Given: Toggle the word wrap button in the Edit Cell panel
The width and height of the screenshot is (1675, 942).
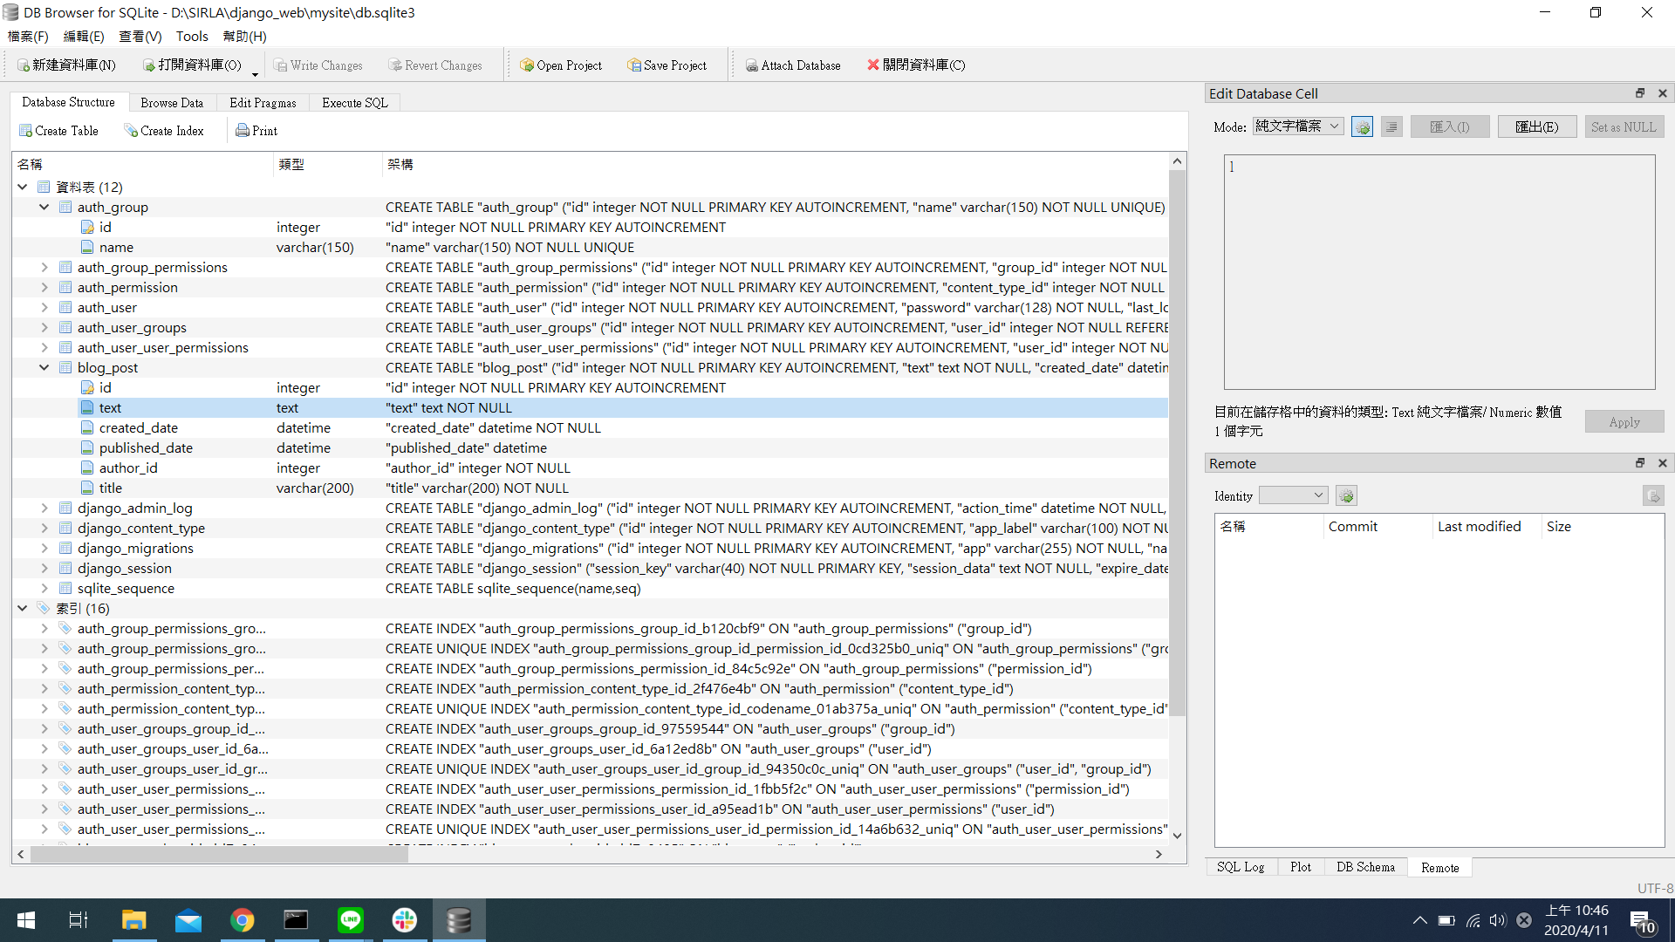Looking at the screenshot, I should click(x=1391, y=127).
